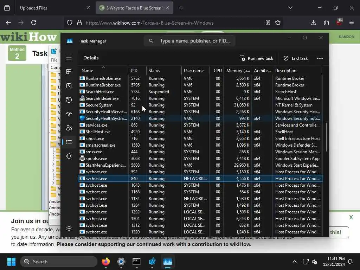Select Secure System process row

[x=200, y=105]
